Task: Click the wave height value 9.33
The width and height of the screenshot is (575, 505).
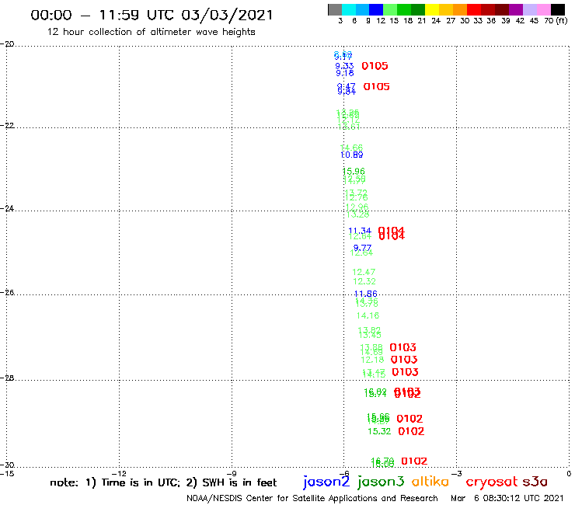Action: [344, 66]
